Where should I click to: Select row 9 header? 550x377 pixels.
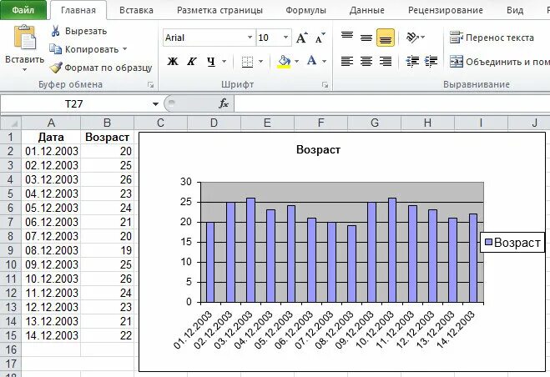click(x=11, y=250)
